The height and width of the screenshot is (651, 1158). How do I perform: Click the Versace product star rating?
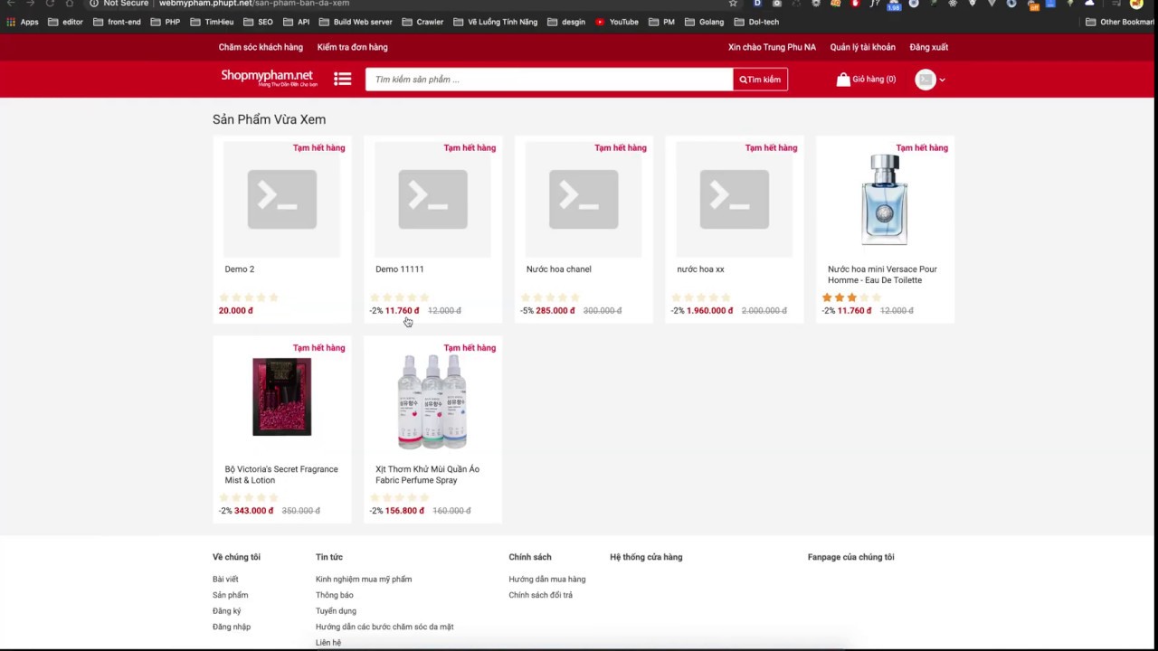851,297
